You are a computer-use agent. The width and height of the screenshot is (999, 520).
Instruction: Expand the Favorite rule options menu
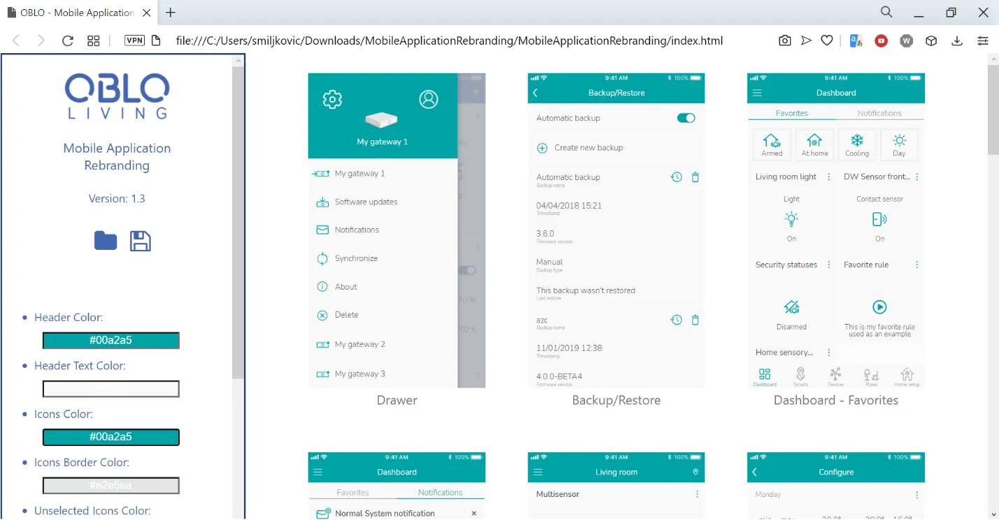[x=917, y=265]
